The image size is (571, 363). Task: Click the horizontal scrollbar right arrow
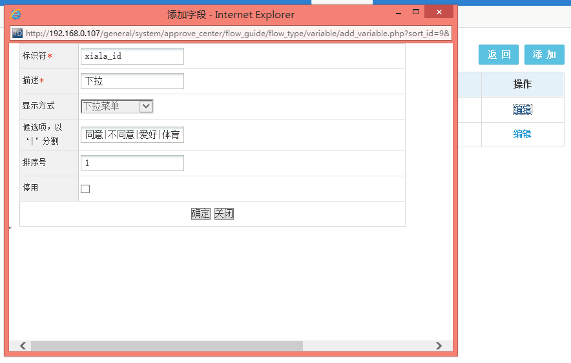pyautogui.click(x=439, y=346)
